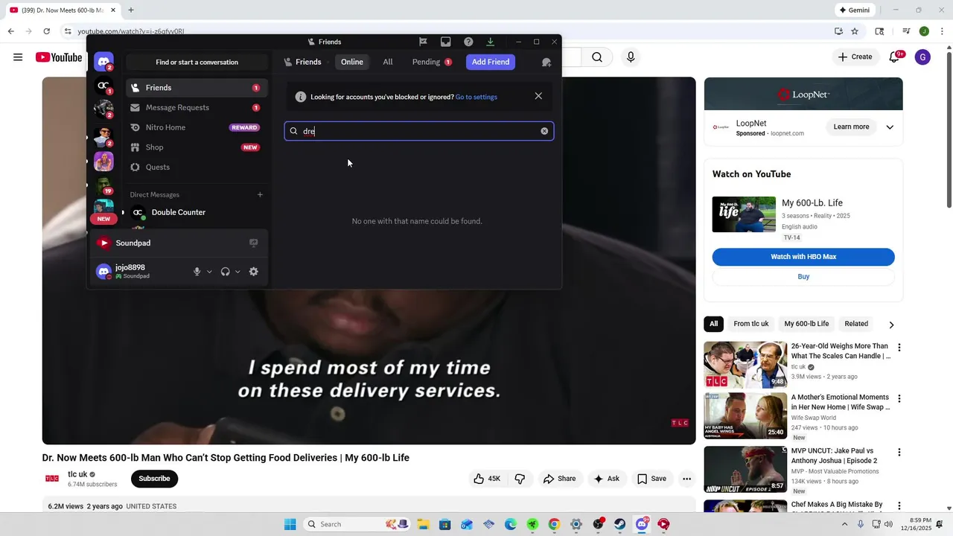The height and width of the screenshot is (536, 953).
Task: Expand headphone output options arrow
Action: tap(238, 272)
